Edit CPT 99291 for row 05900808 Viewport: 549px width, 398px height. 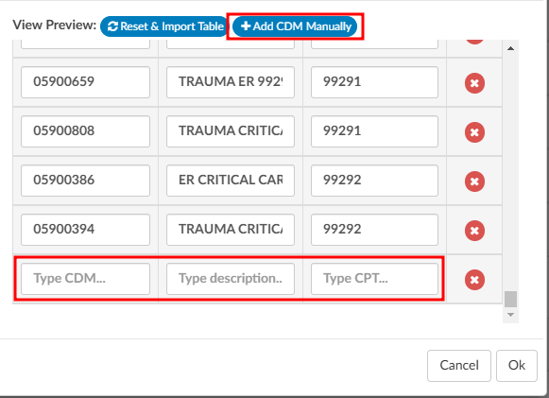point(374,131)
